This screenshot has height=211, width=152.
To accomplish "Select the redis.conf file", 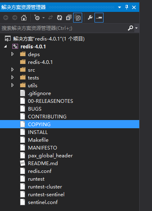I will (40, 171).
